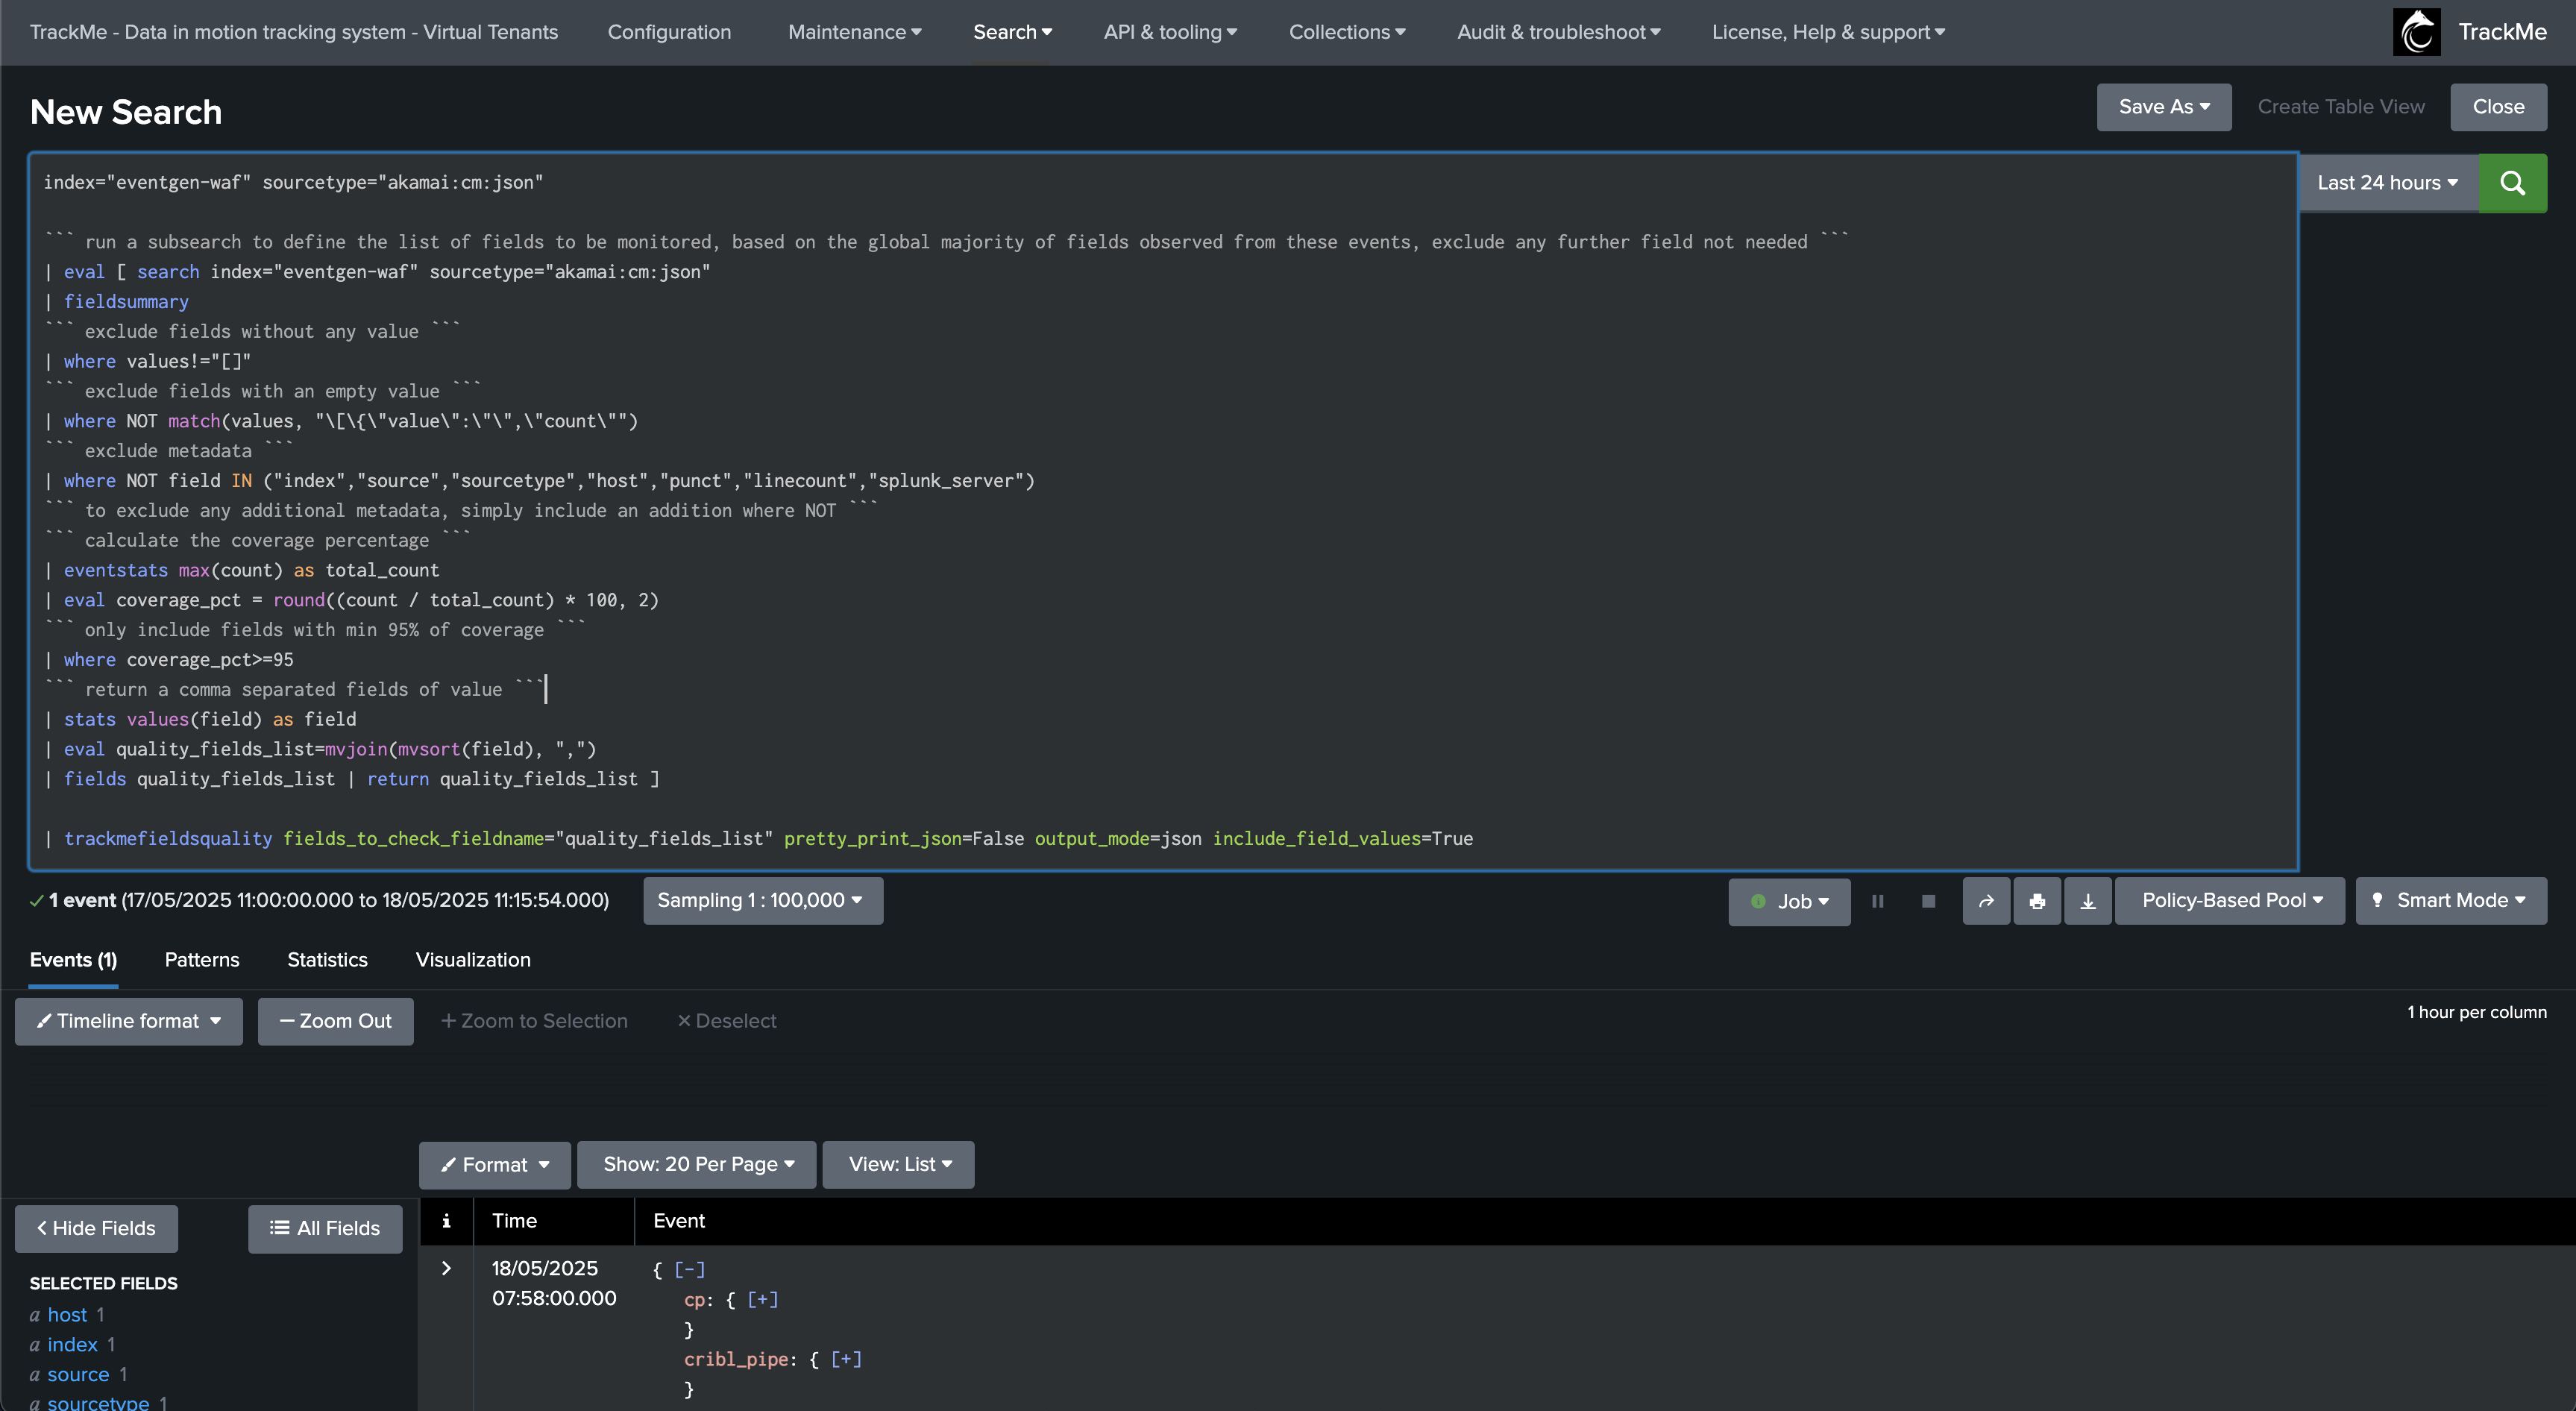Open the Job menu
Image resolution: width=2576 pixels, height=1411 pixels.
coord(1790,901)
